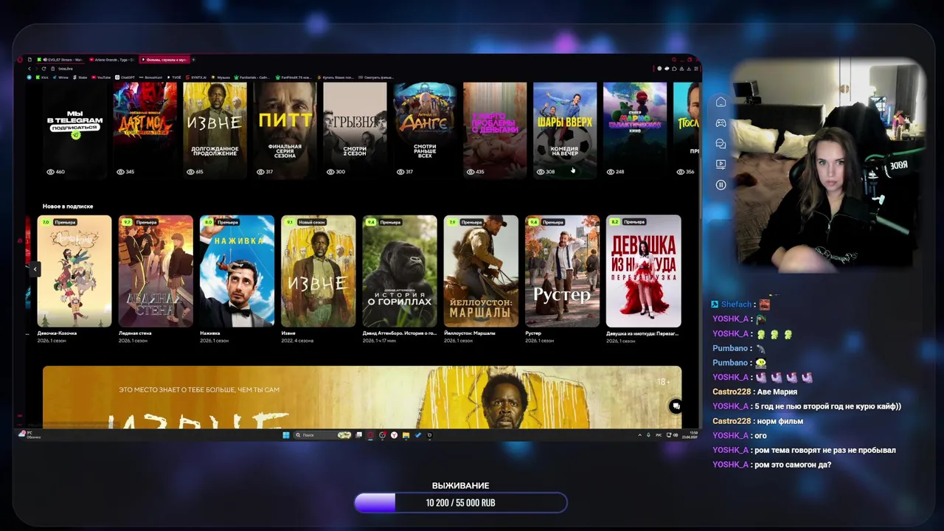Image resolution: width=944 pixels, height=531 pixels.
Task: Click Castro228 'Аве Мария' chat message
Action: click(x=754, y=392)
